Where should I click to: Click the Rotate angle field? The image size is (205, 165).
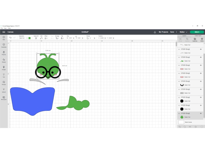pos(92,38)
